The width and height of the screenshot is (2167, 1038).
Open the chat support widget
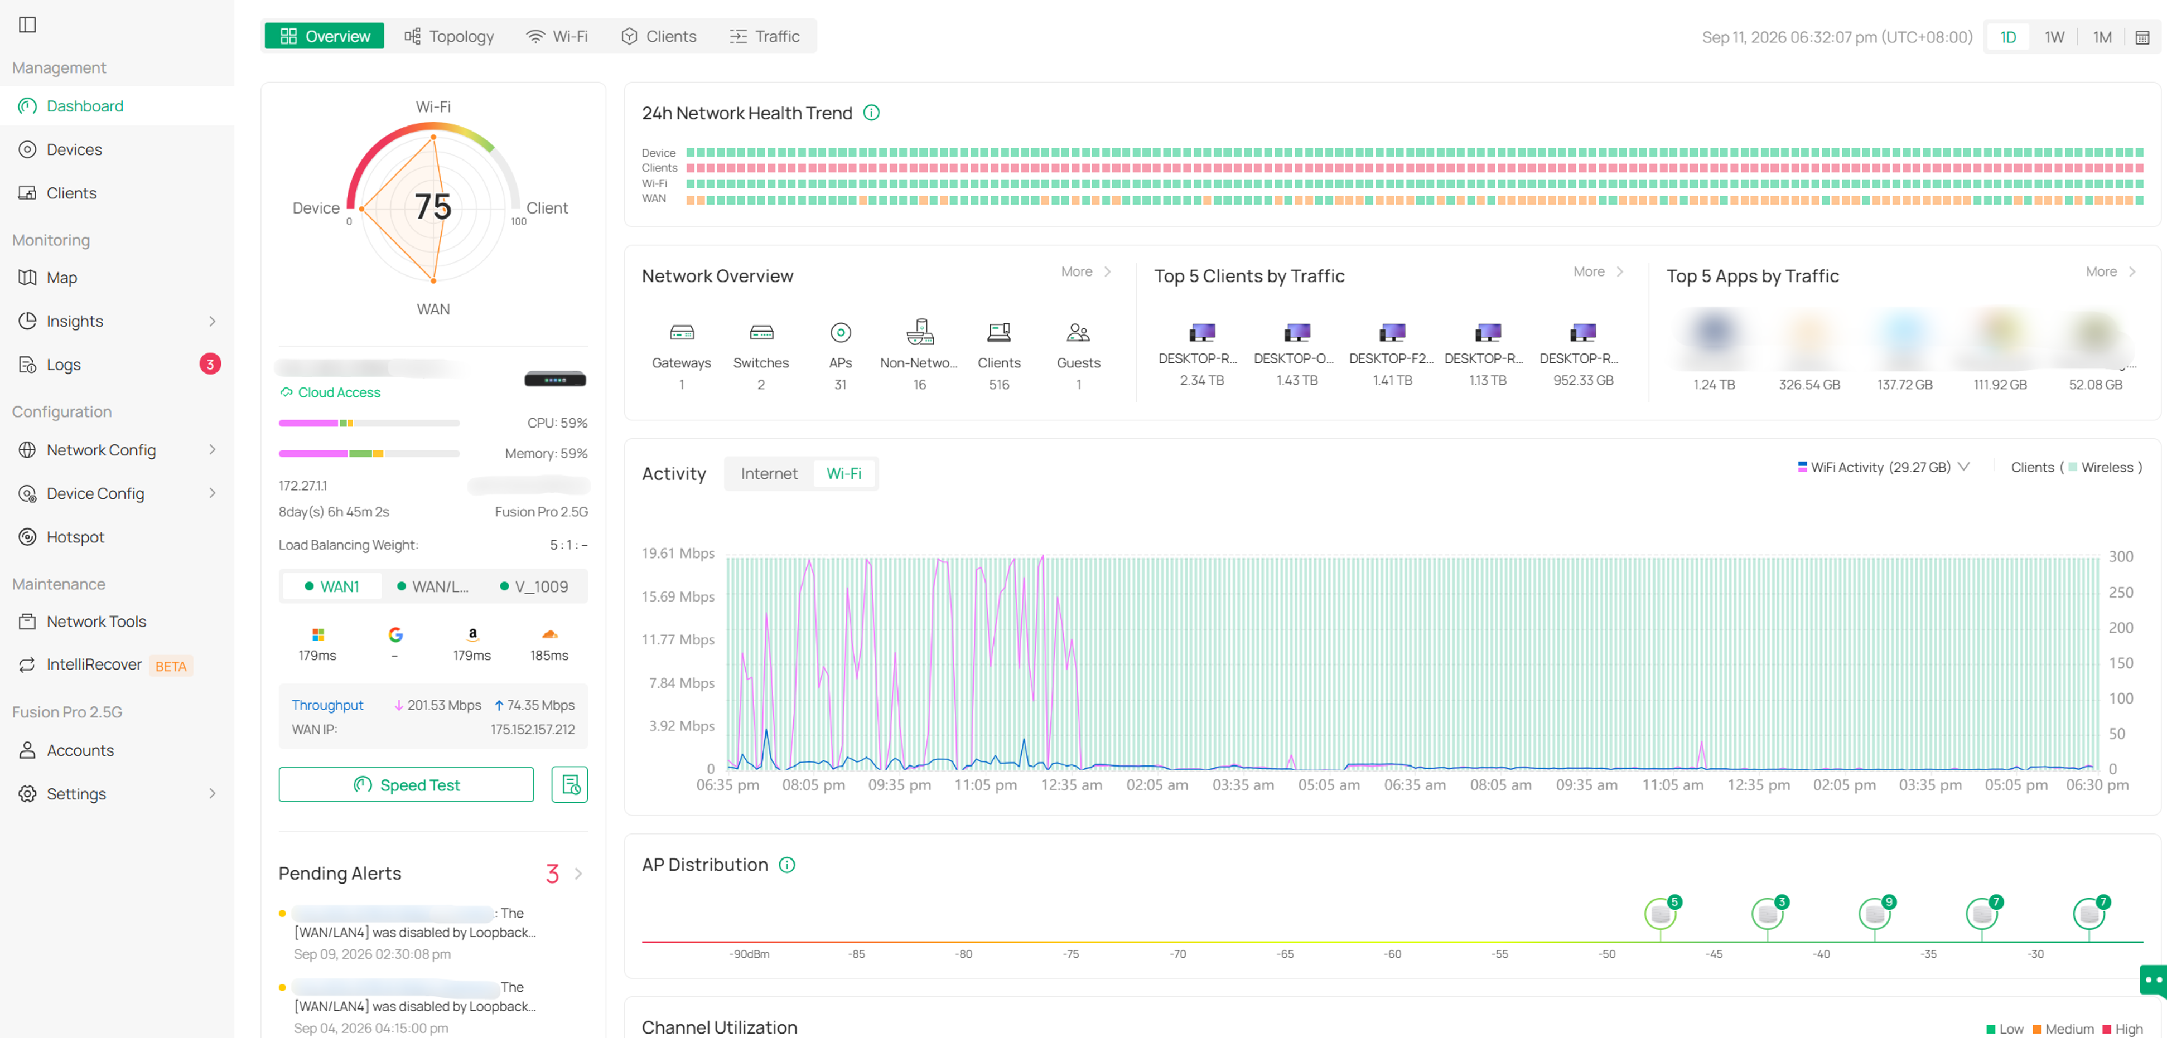pos(2154,980)
